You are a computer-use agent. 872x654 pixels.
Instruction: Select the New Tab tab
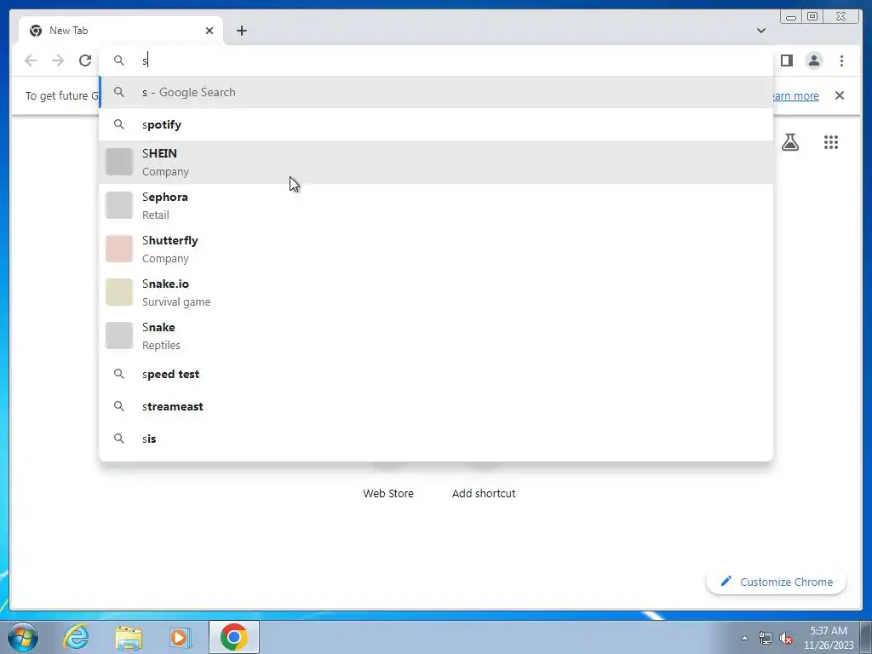pyautogui.click(x=121, y=31)
